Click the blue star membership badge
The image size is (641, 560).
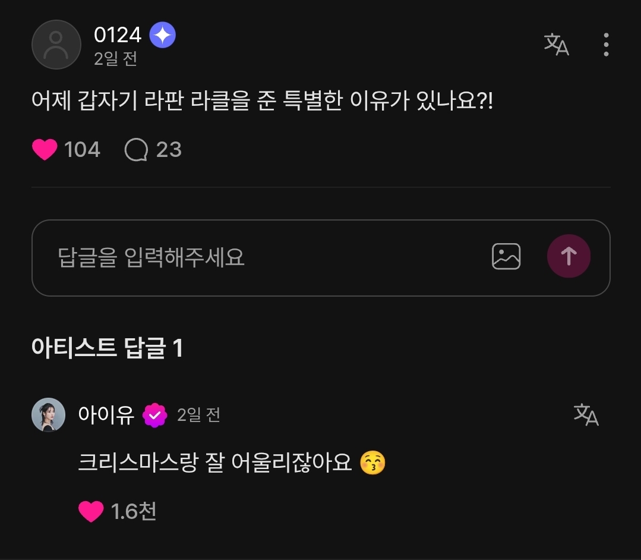162,36
